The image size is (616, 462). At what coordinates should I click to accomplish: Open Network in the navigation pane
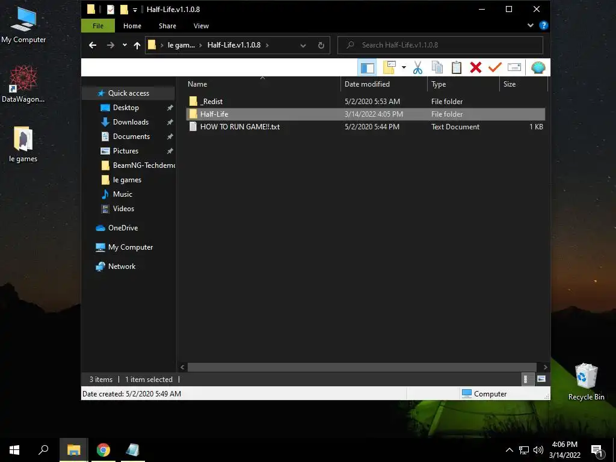(122, 266)
